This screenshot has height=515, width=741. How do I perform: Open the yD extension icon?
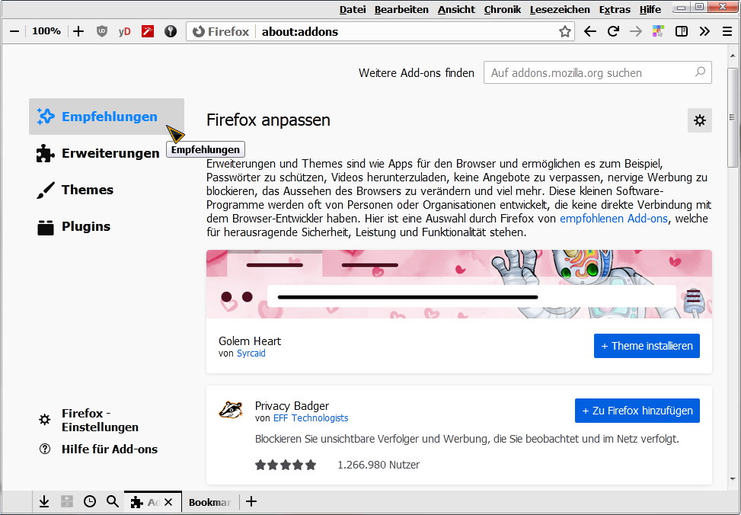pyautogui.click(x=125, y=32)
